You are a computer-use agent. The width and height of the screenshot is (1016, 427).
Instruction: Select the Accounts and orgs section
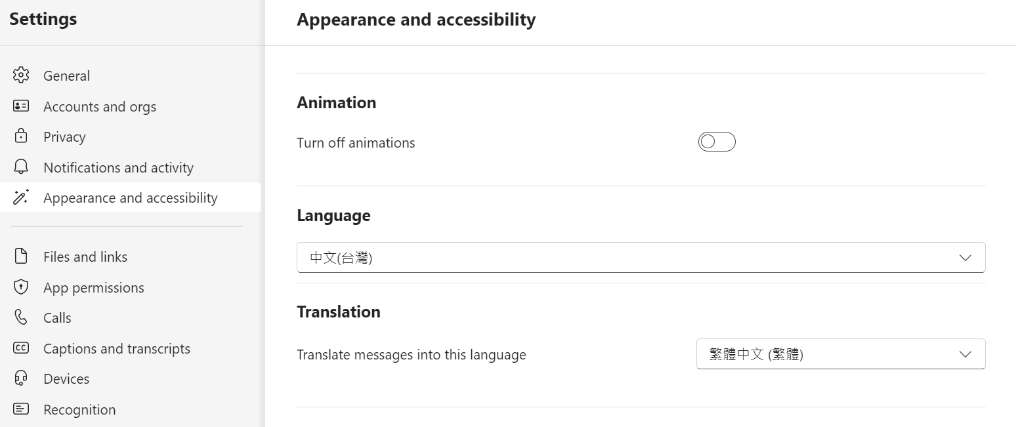pos(100,106)
